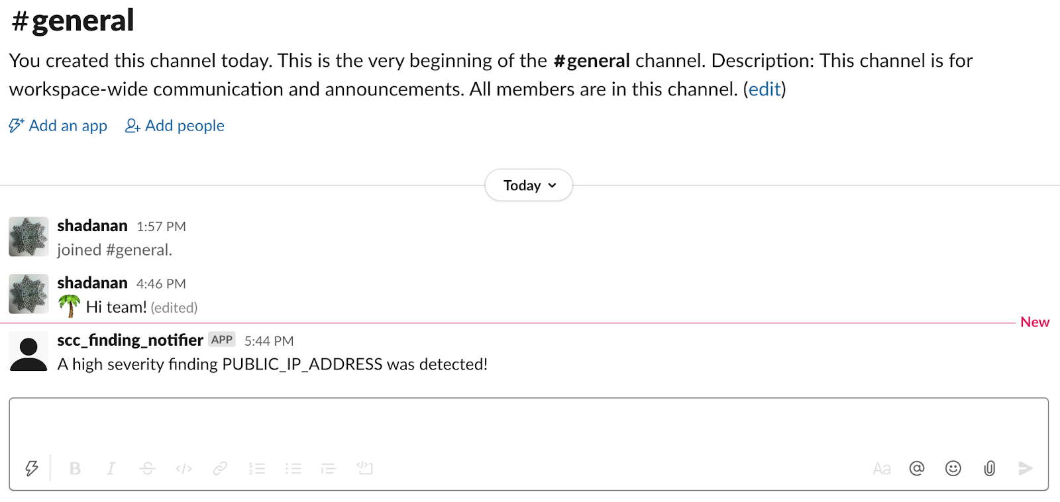Toggle italic text formatting
The width and height of the screenshot is (1060, 502).
[111, 468]
